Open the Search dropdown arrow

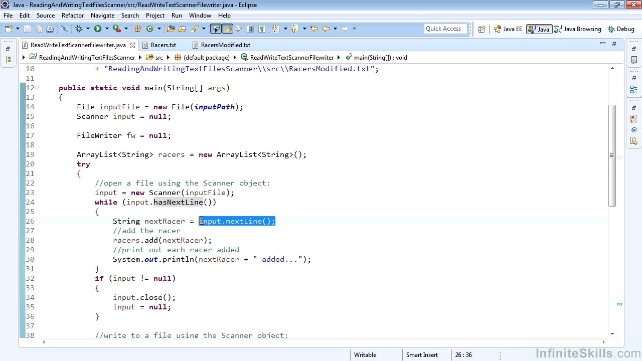[204, 29]
